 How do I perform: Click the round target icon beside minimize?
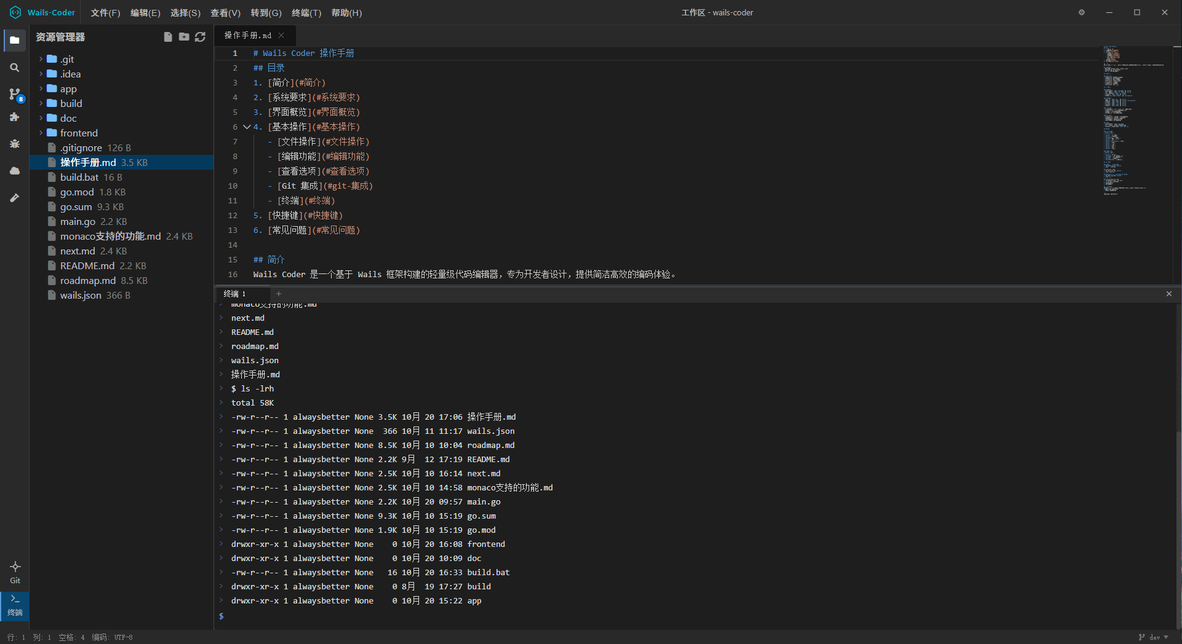click(x=1082, y=12)
